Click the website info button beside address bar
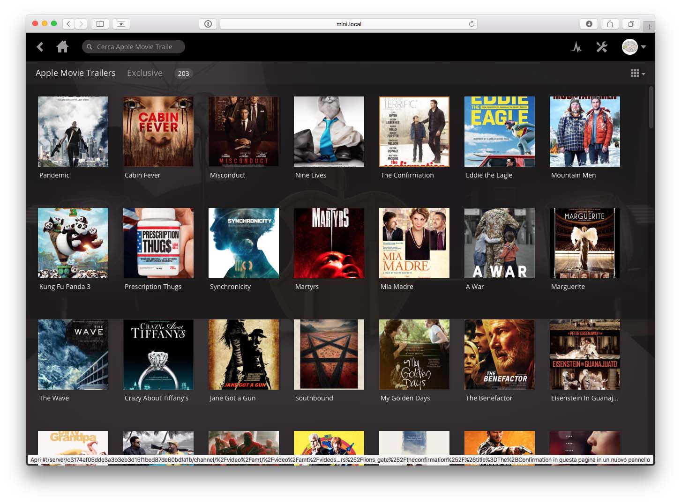Screen dimensions: 681x503 [x=208, y=24]
